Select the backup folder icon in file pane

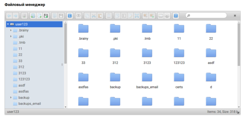tap(115, 77)
